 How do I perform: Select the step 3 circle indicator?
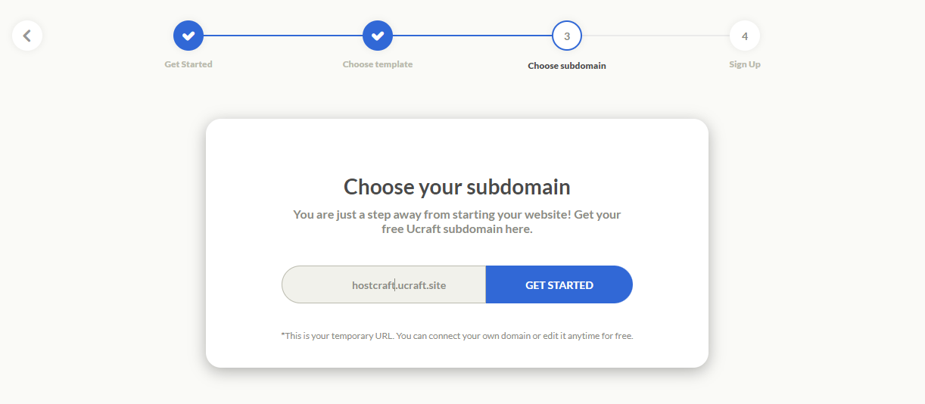point(567,36)
